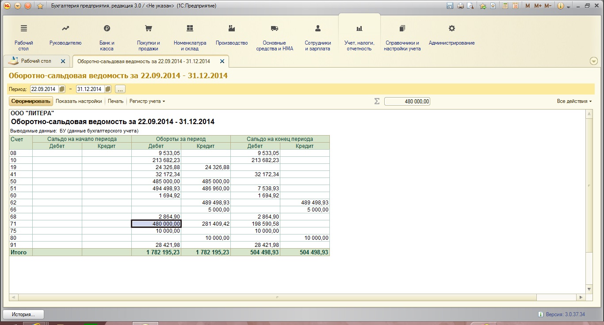Viewport: 604px width, 325px height.
Task: Click debit turnover 213 682,23 for account 10
Action: (x=156, y=160)
